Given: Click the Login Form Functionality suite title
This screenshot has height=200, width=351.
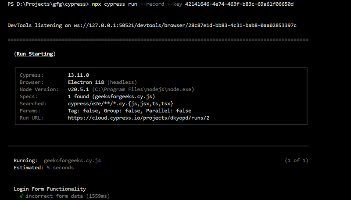Looking at the screenshot, I should [x=50, y=189].
